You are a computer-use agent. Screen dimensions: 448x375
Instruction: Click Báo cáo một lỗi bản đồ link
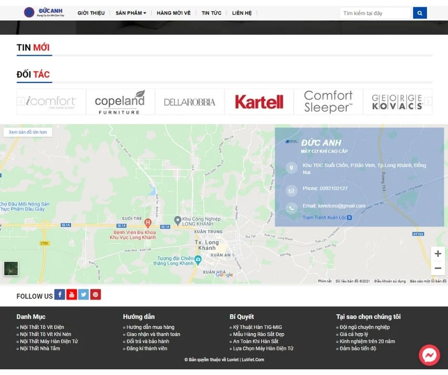(428, 281)
